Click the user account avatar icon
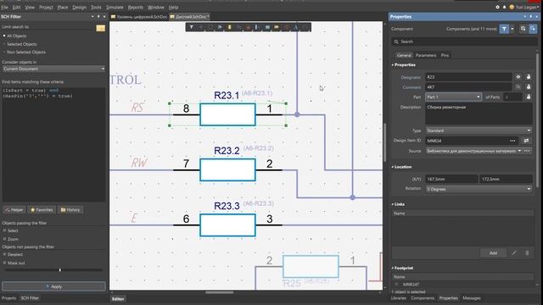The image size is (543, 305). pos(512,7)
